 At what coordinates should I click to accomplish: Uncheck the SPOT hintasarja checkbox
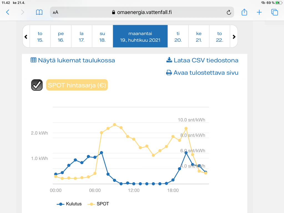[37, 85]
